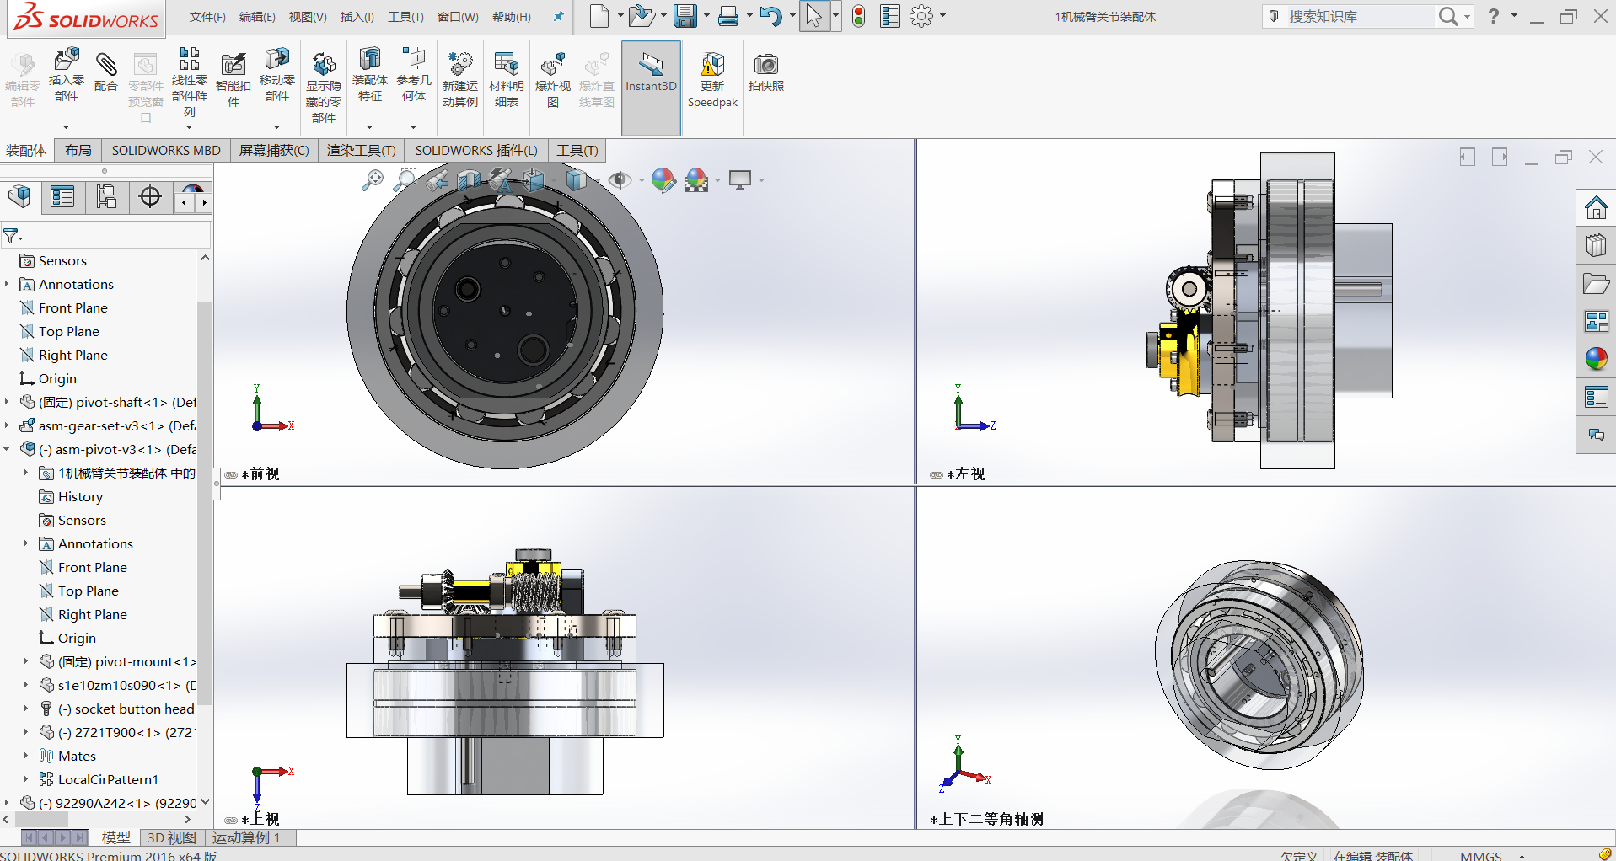Toggle link icon beside *前视 viewport label
The width and height of the screenshot is (1616, 861).
pos(230,475)
